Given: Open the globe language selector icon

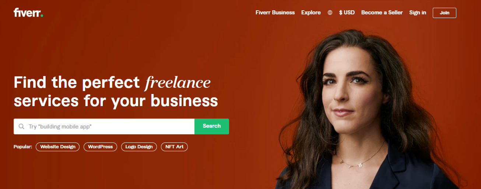Looking at the screenshot, I should click(x=330, y=12).
